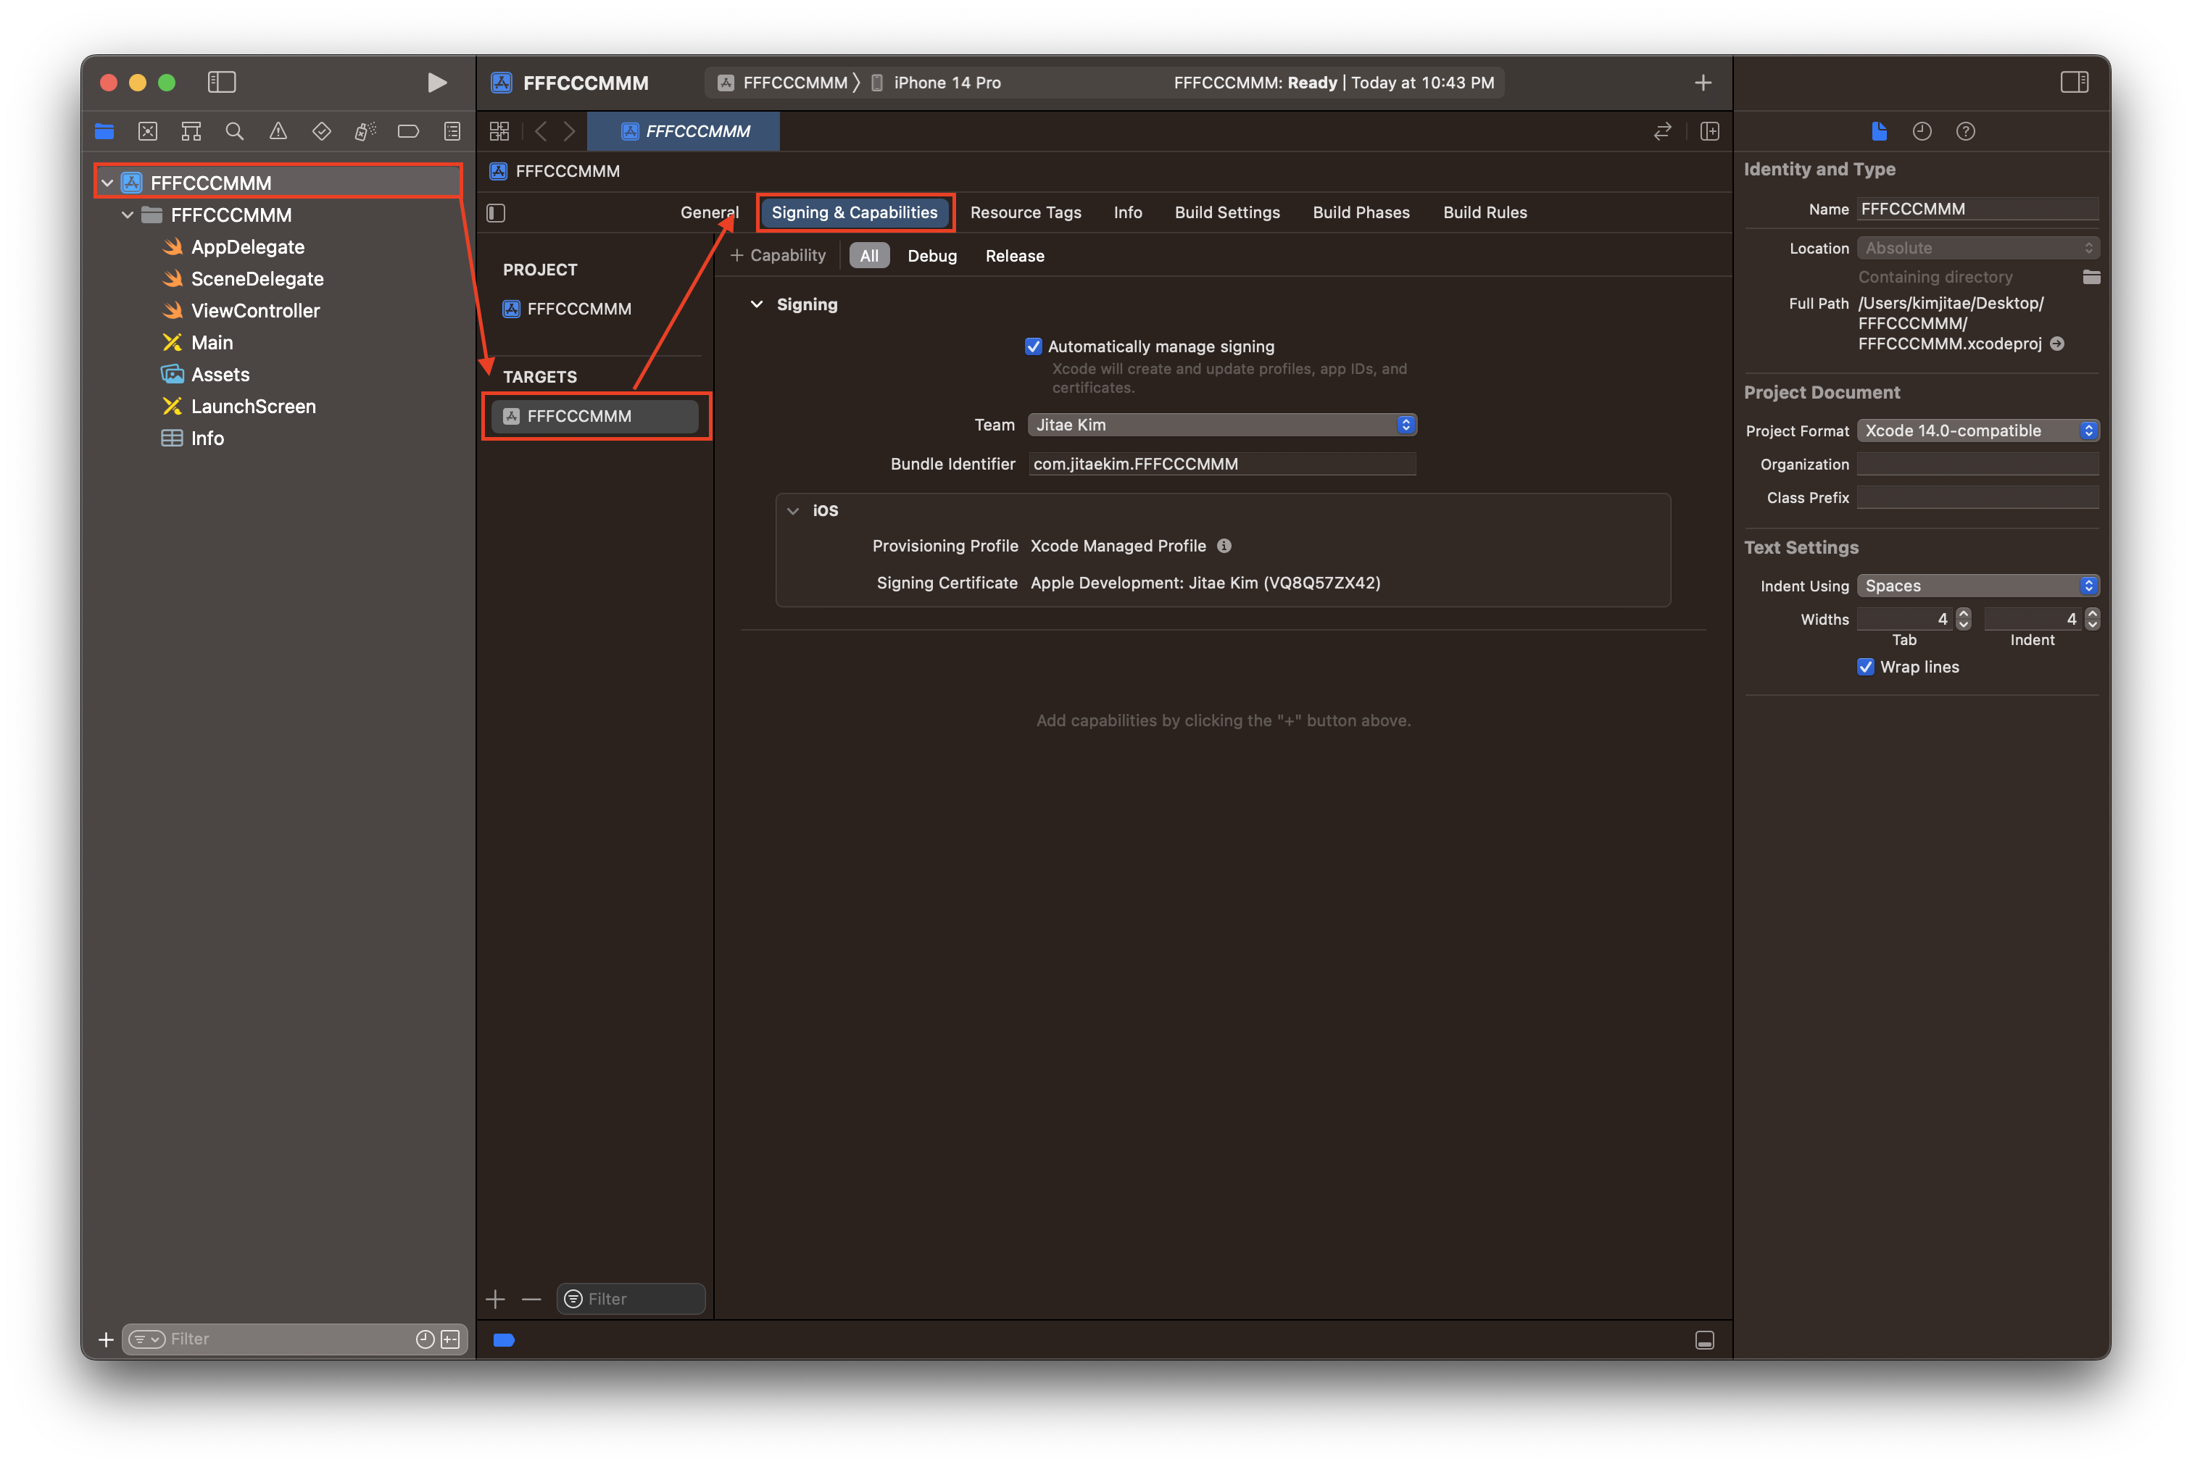Open the Find navigator magnifier icon
Viewport: 2192px width, 1467px height.
[235, 131]
